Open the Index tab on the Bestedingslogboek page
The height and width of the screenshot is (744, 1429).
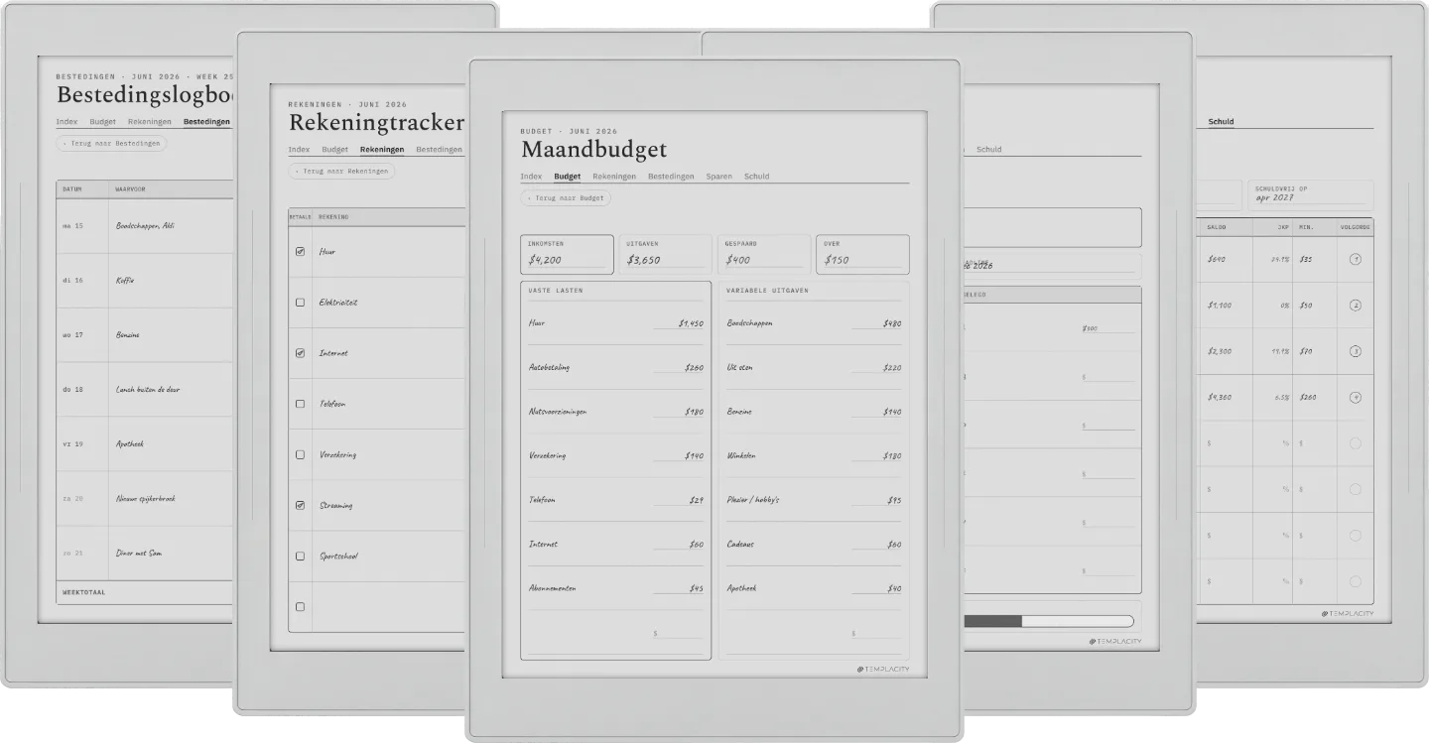click(66, 122)
